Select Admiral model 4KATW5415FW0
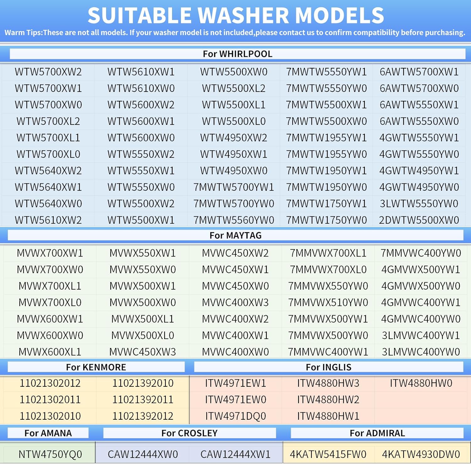 coord(328,454)
